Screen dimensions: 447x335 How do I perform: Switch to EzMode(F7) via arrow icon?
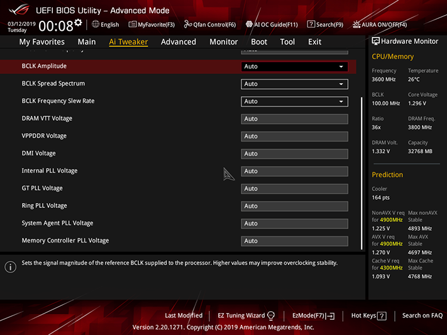pos(331,316)
